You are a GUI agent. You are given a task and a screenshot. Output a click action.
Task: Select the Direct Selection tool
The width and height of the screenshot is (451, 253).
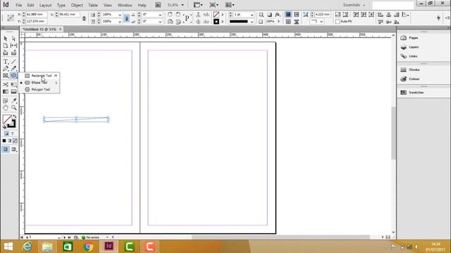13,39
